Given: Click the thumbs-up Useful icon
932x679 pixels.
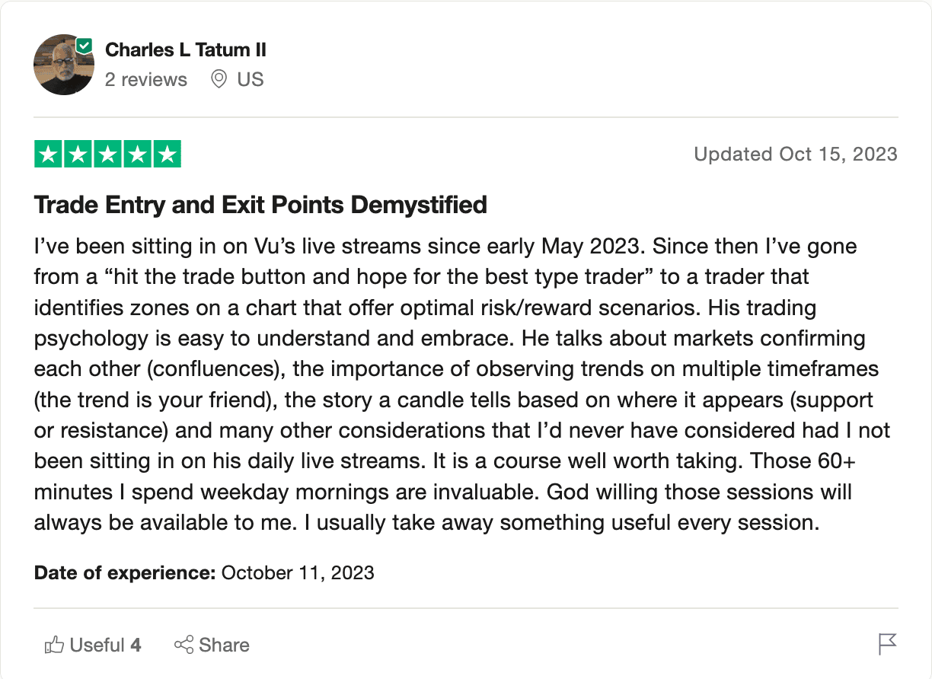Looking at the screenshot, I should [54, 646].
